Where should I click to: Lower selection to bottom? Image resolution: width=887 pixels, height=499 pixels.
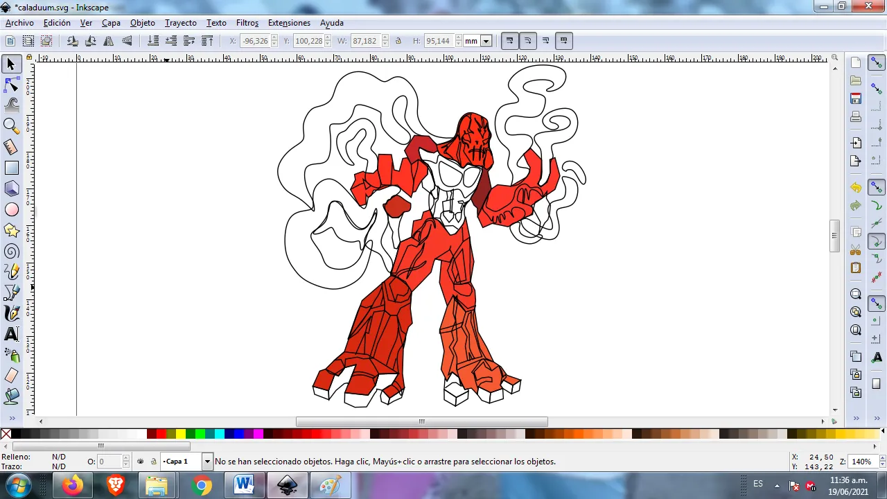click(x=153, y=41)
